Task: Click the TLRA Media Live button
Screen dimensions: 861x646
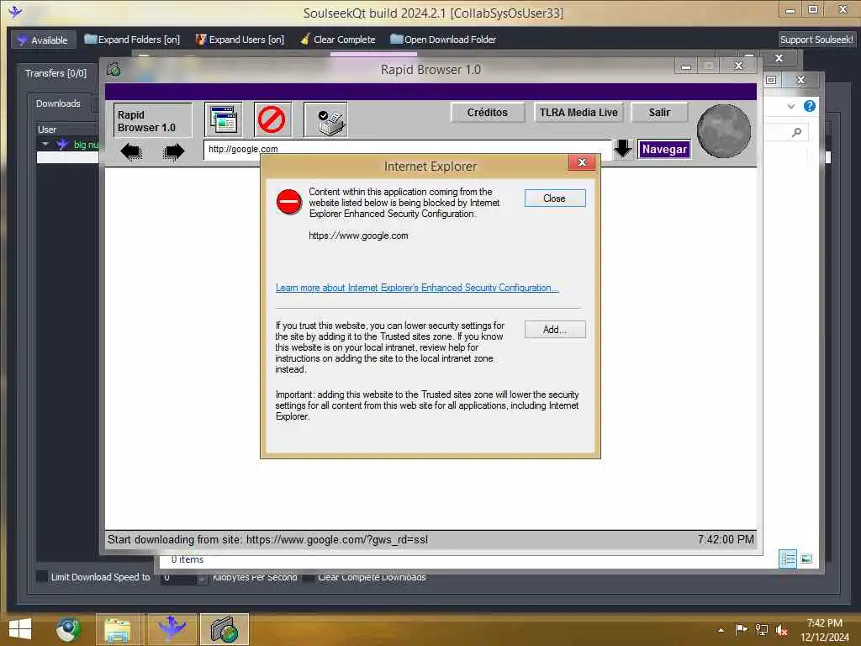Action: [578, 112]
